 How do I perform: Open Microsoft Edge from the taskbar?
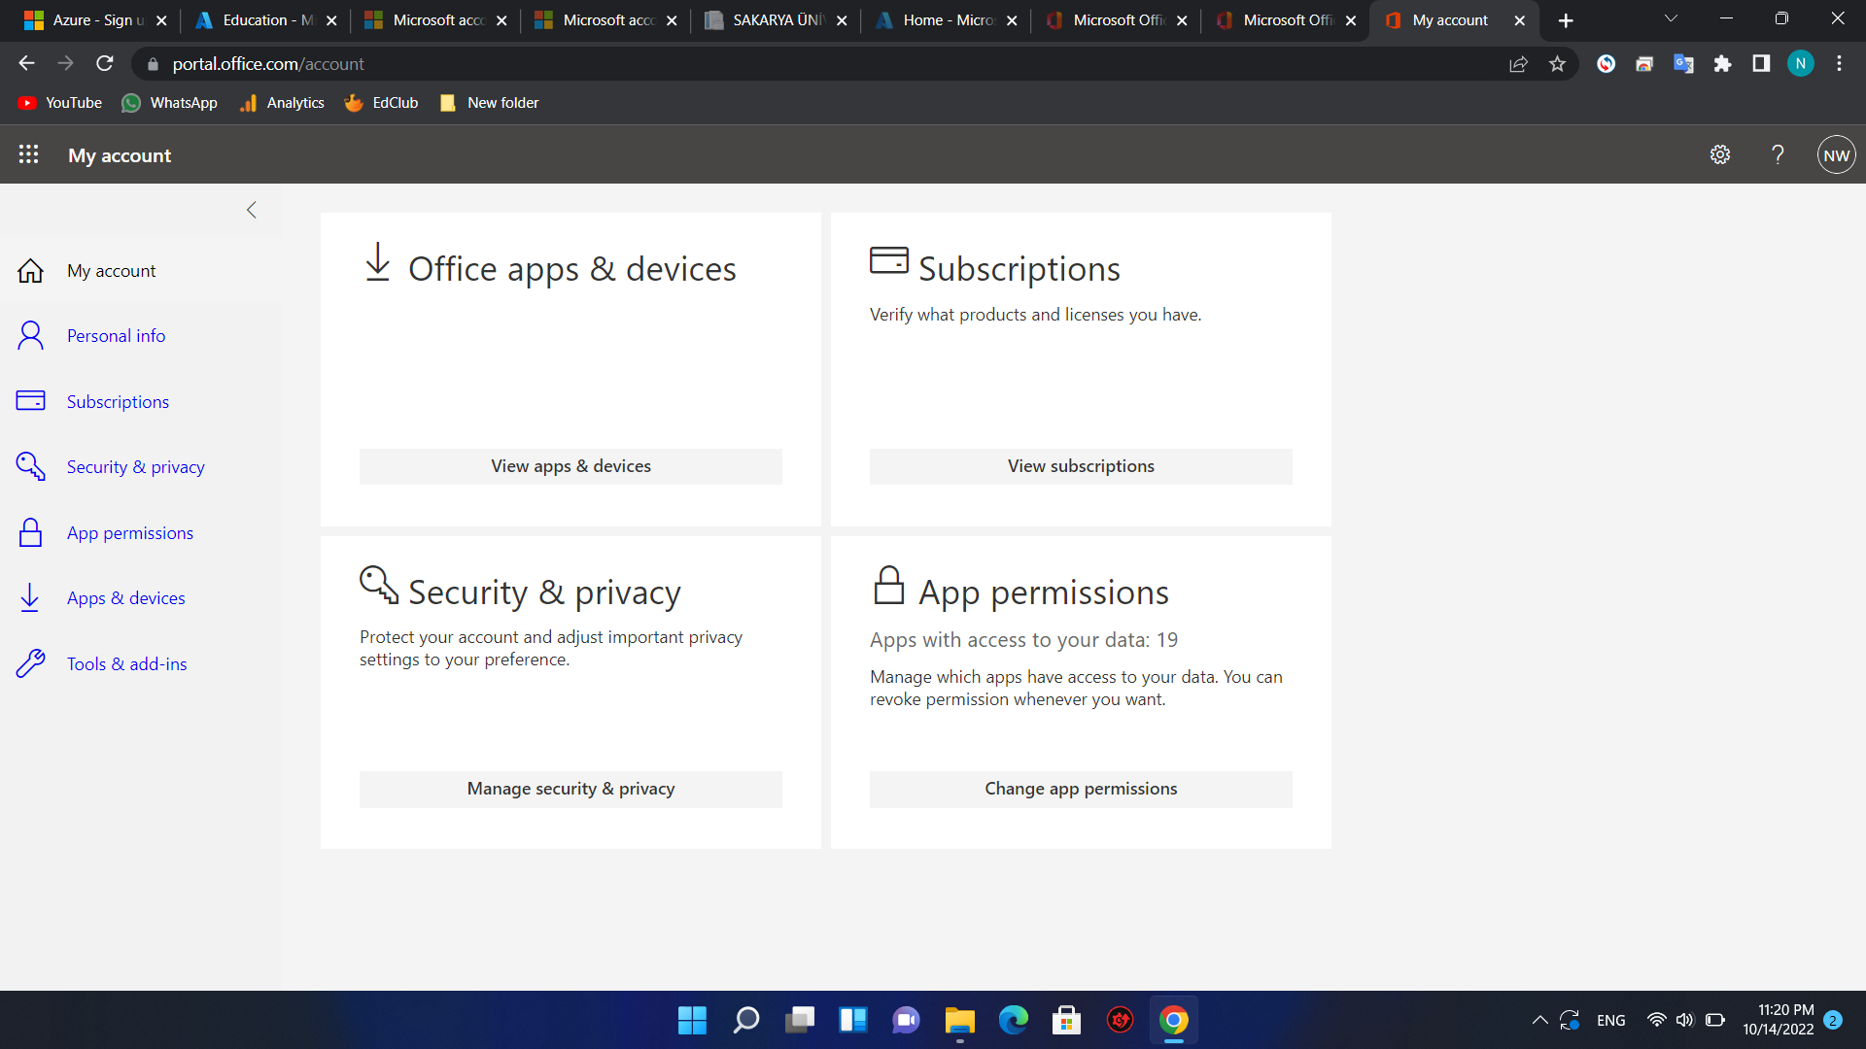pyautogui.click(x=1013, y=1020)
